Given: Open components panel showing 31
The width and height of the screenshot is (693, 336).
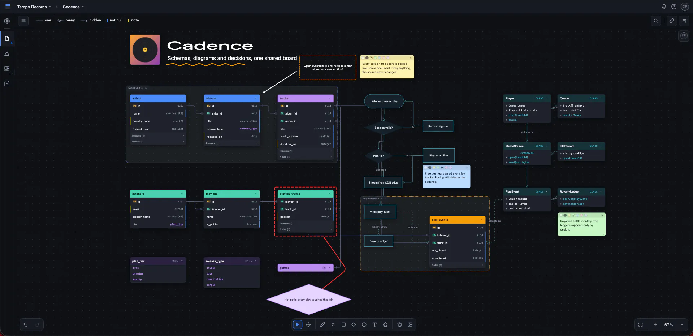Looking at the screenshot, I should [x=7, y=69].
